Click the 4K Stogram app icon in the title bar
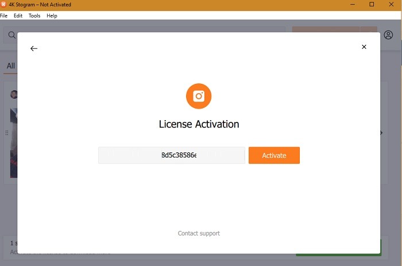The width and height of the screenshot is (402, 266). [x=3, y=5]
